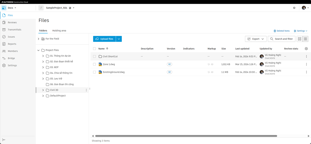The height and width of the screenshot is (144, 311).
Task: Click the Upload files button
Action: click(105, 39)
